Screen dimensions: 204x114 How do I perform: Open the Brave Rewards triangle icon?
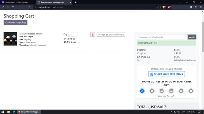[x=169, y=7]
